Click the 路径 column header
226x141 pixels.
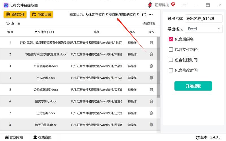pos(97,32)
